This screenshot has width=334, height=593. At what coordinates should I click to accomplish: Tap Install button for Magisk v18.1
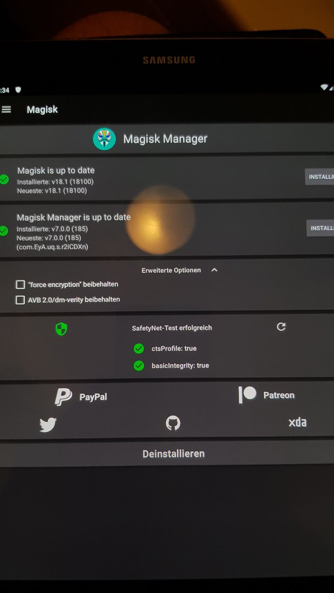click(320, 177)
